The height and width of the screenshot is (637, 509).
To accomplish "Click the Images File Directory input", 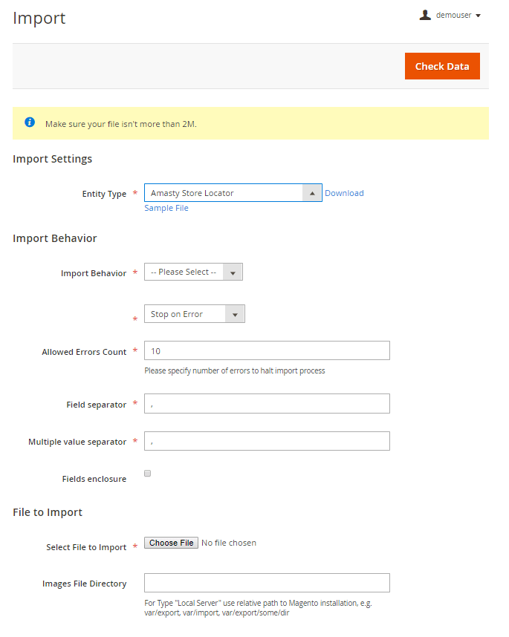I will 267,583.
